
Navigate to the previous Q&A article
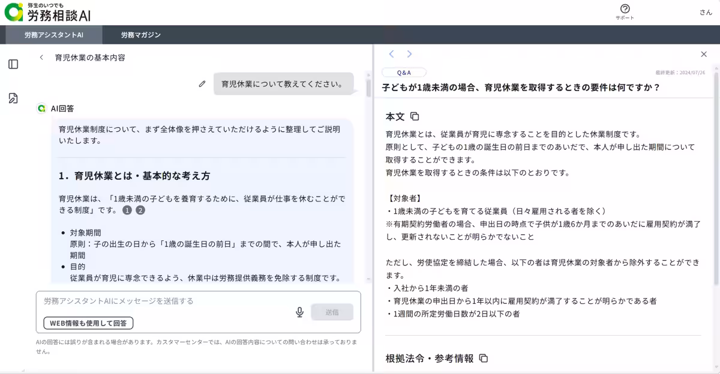point(391,53)
